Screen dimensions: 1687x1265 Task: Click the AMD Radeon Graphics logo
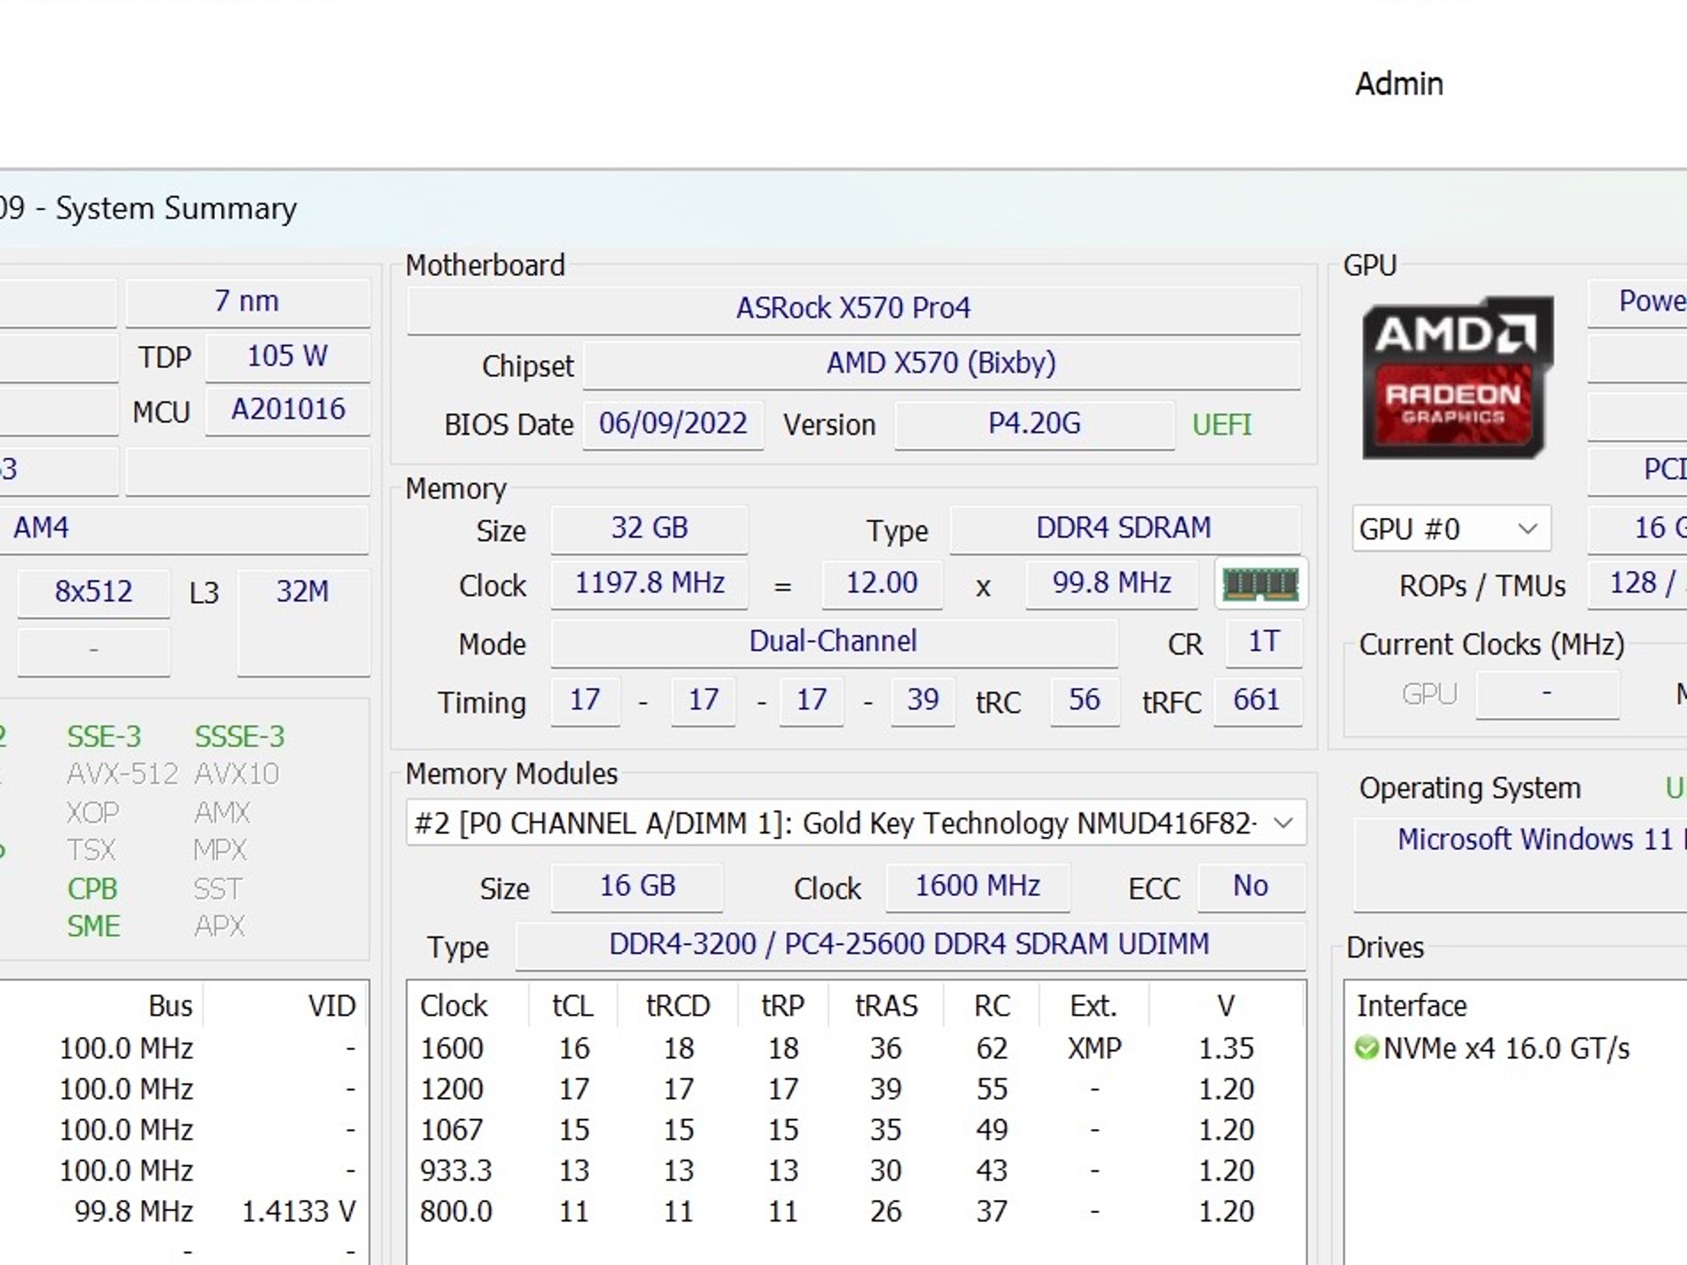(x=1457, y=377)
